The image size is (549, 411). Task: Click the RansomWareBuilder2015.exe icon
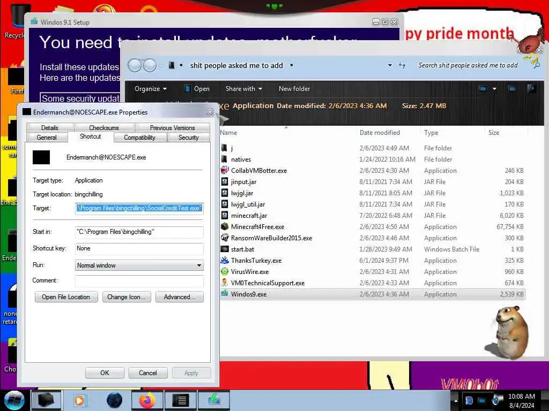point(225,238)
